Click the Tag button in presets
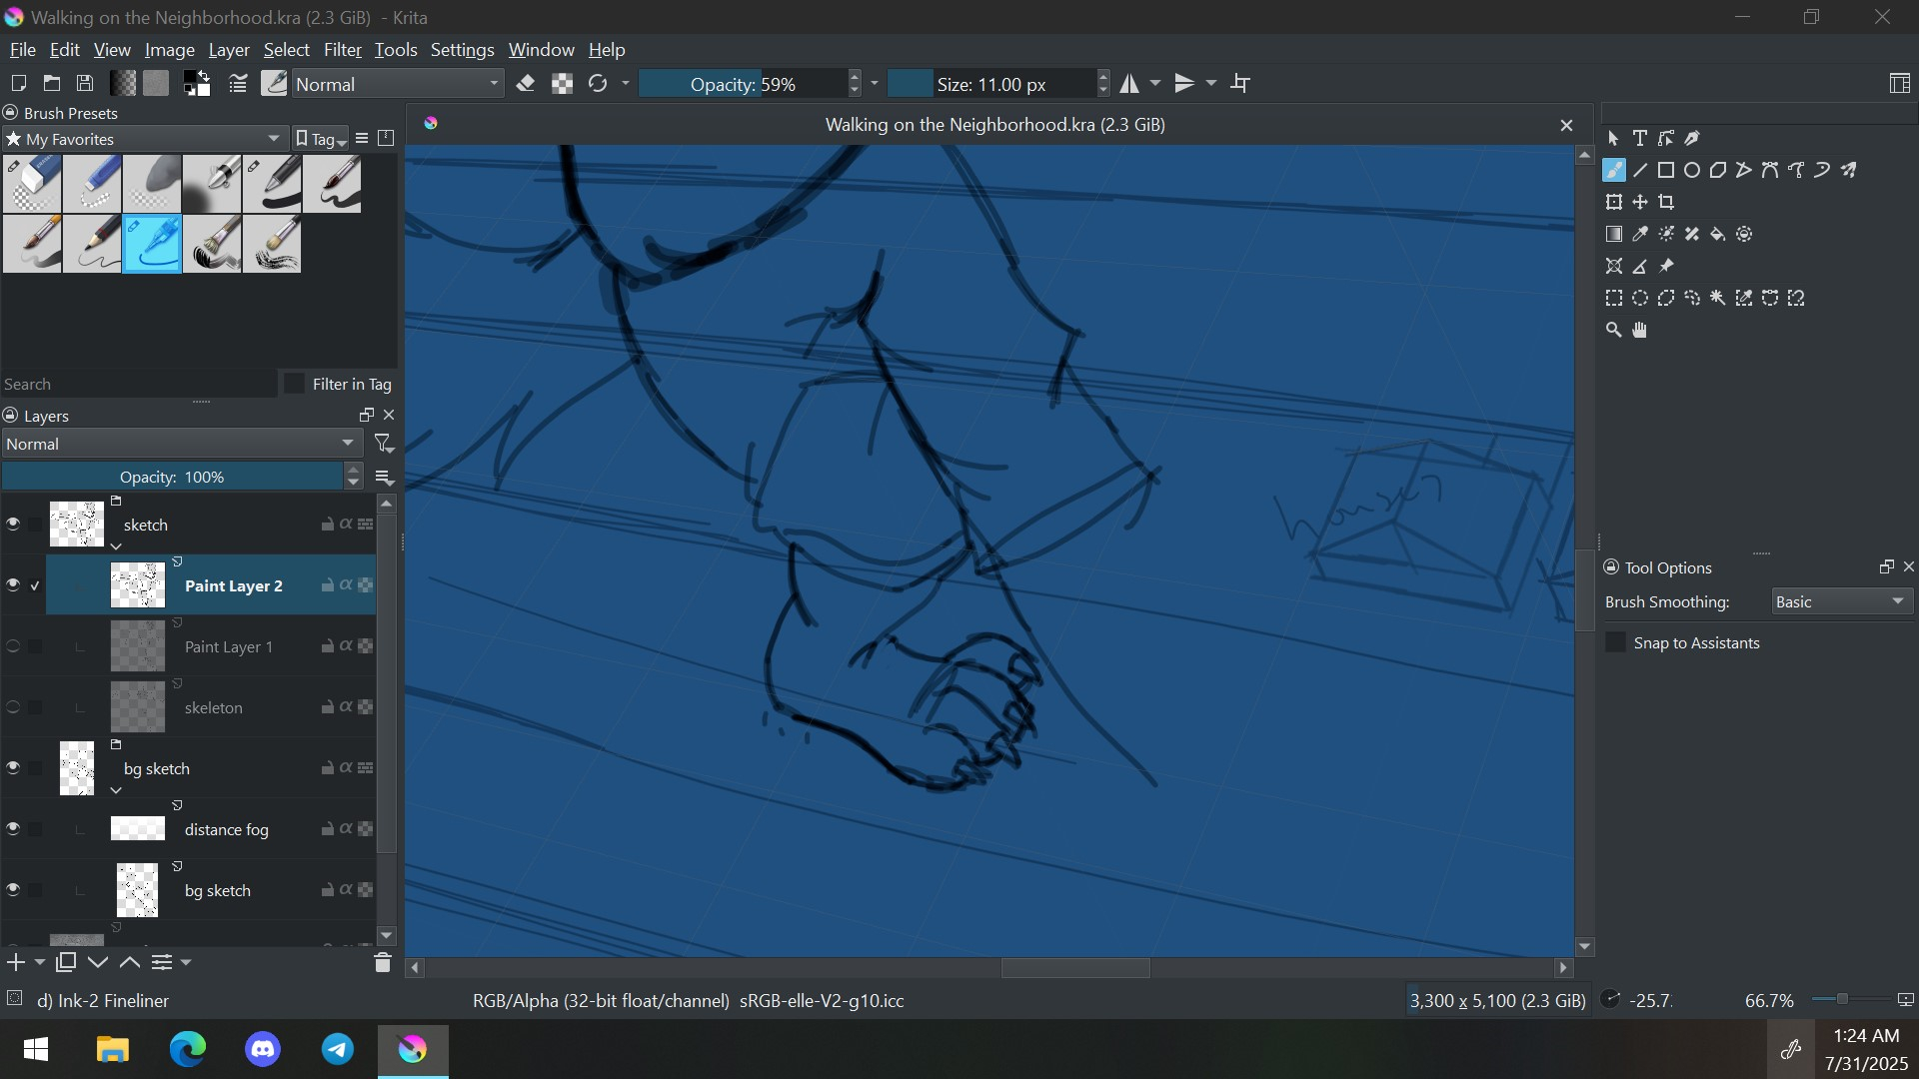The height and width of the screenshot is (1079, 1919). [x=321, y=139]
